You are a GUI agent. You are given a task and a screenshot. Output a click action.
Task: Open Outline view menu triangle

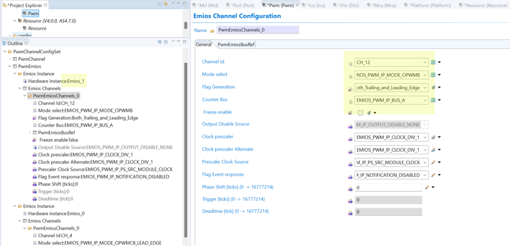174,42
